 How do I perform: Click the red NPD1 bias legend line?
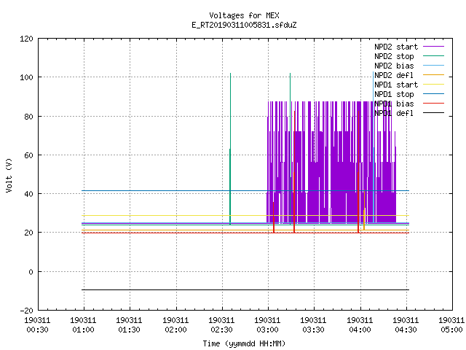pos(434,104)
